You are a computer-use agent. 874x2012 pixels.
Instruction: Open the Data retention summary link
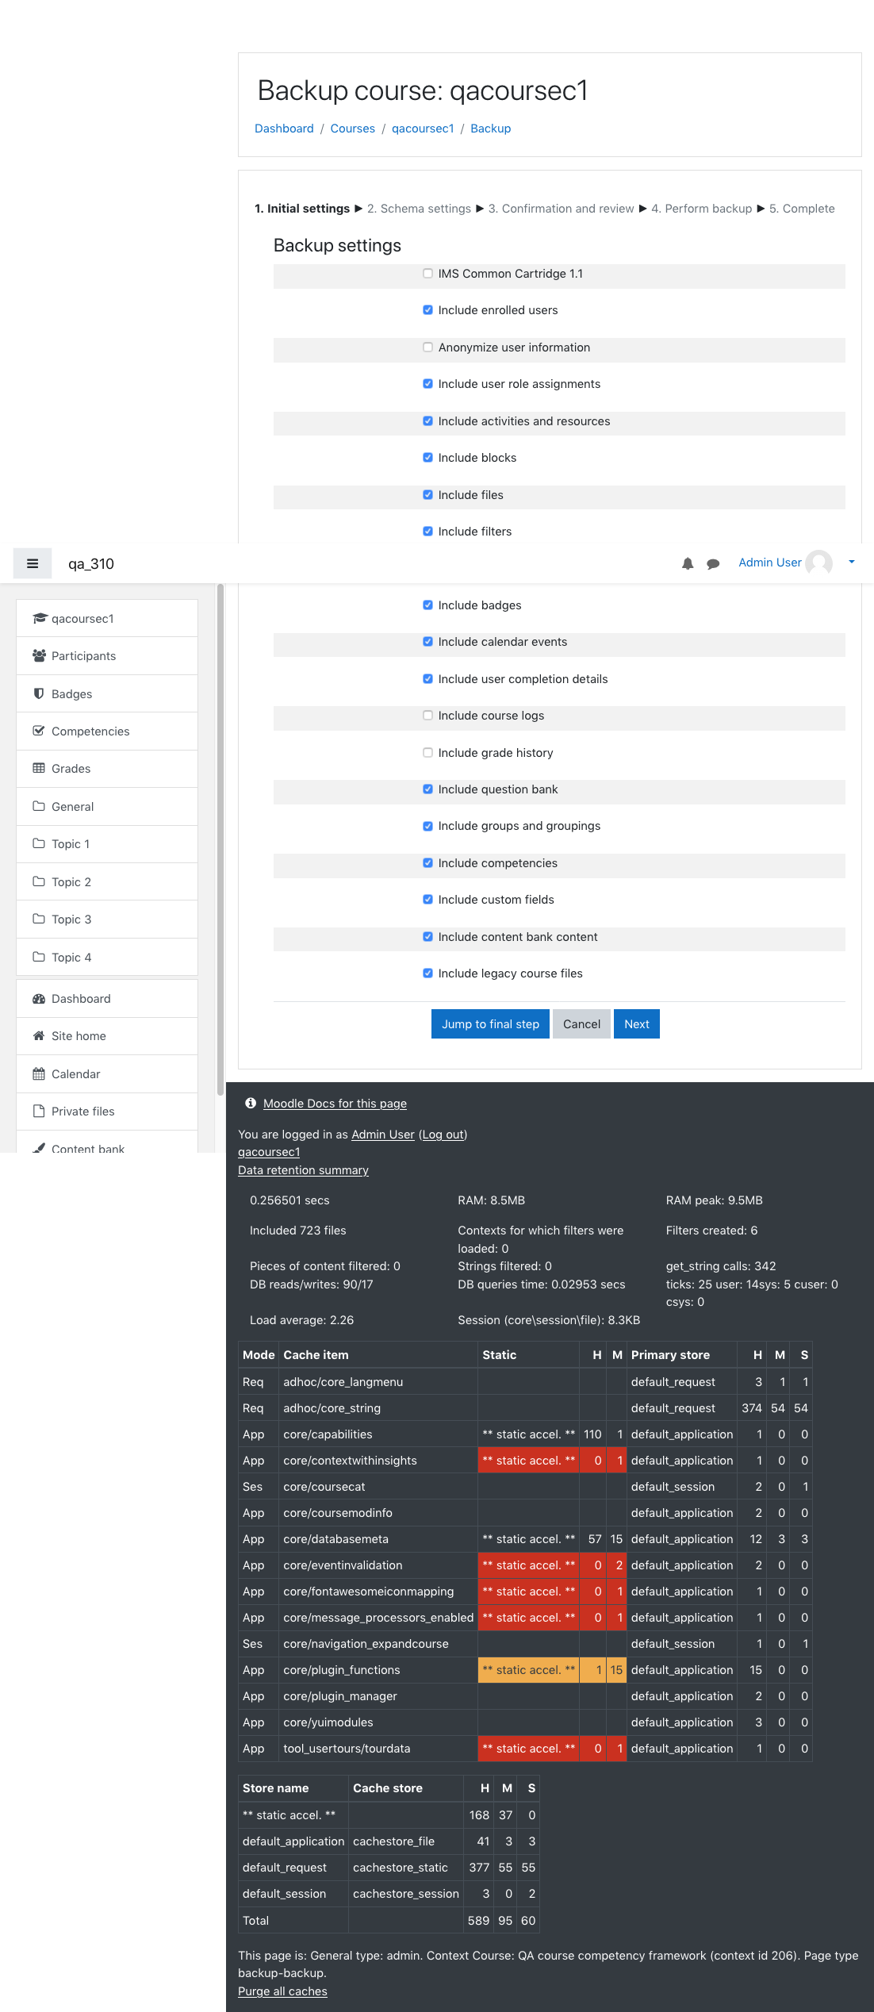pos(303,1170)
